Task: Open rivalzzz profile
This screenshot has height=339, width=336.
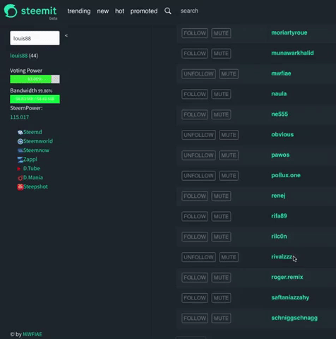Action: click(x=282, y=257)
